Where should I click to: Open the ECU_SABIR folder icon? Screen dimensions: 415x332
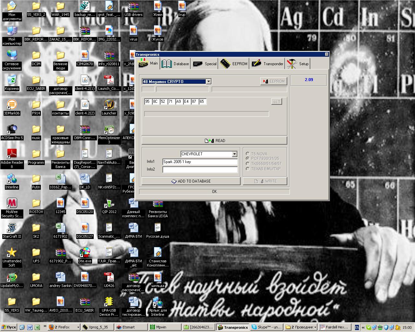(36, 83)
